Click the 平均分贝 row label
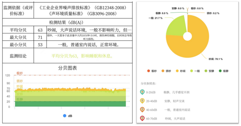The width and height of the screenshot is (241, 126). coord(18,30)
